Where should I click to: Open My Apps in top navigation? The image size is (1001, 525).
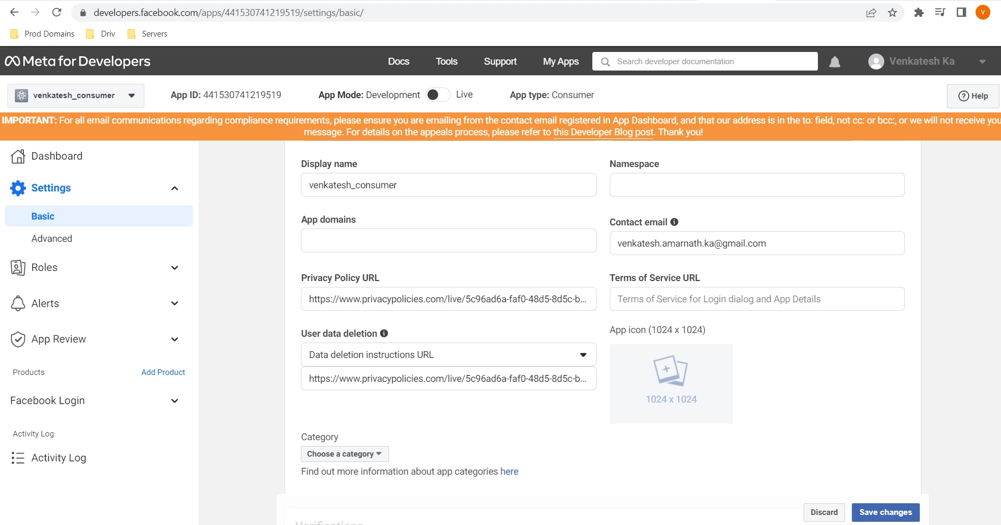[x=560, y=62]
